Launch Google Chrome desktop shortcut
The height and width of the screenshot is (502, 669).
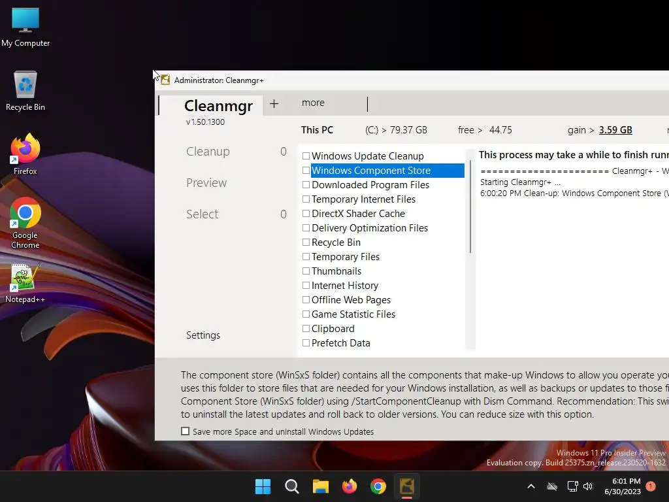point(25,224)
